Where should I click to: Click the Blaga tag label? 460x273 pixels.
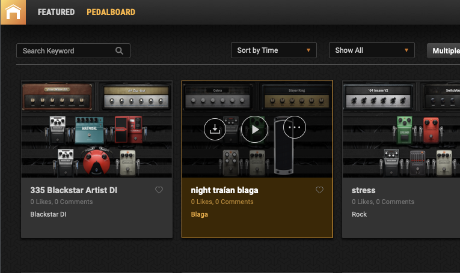tap(200, 214)
